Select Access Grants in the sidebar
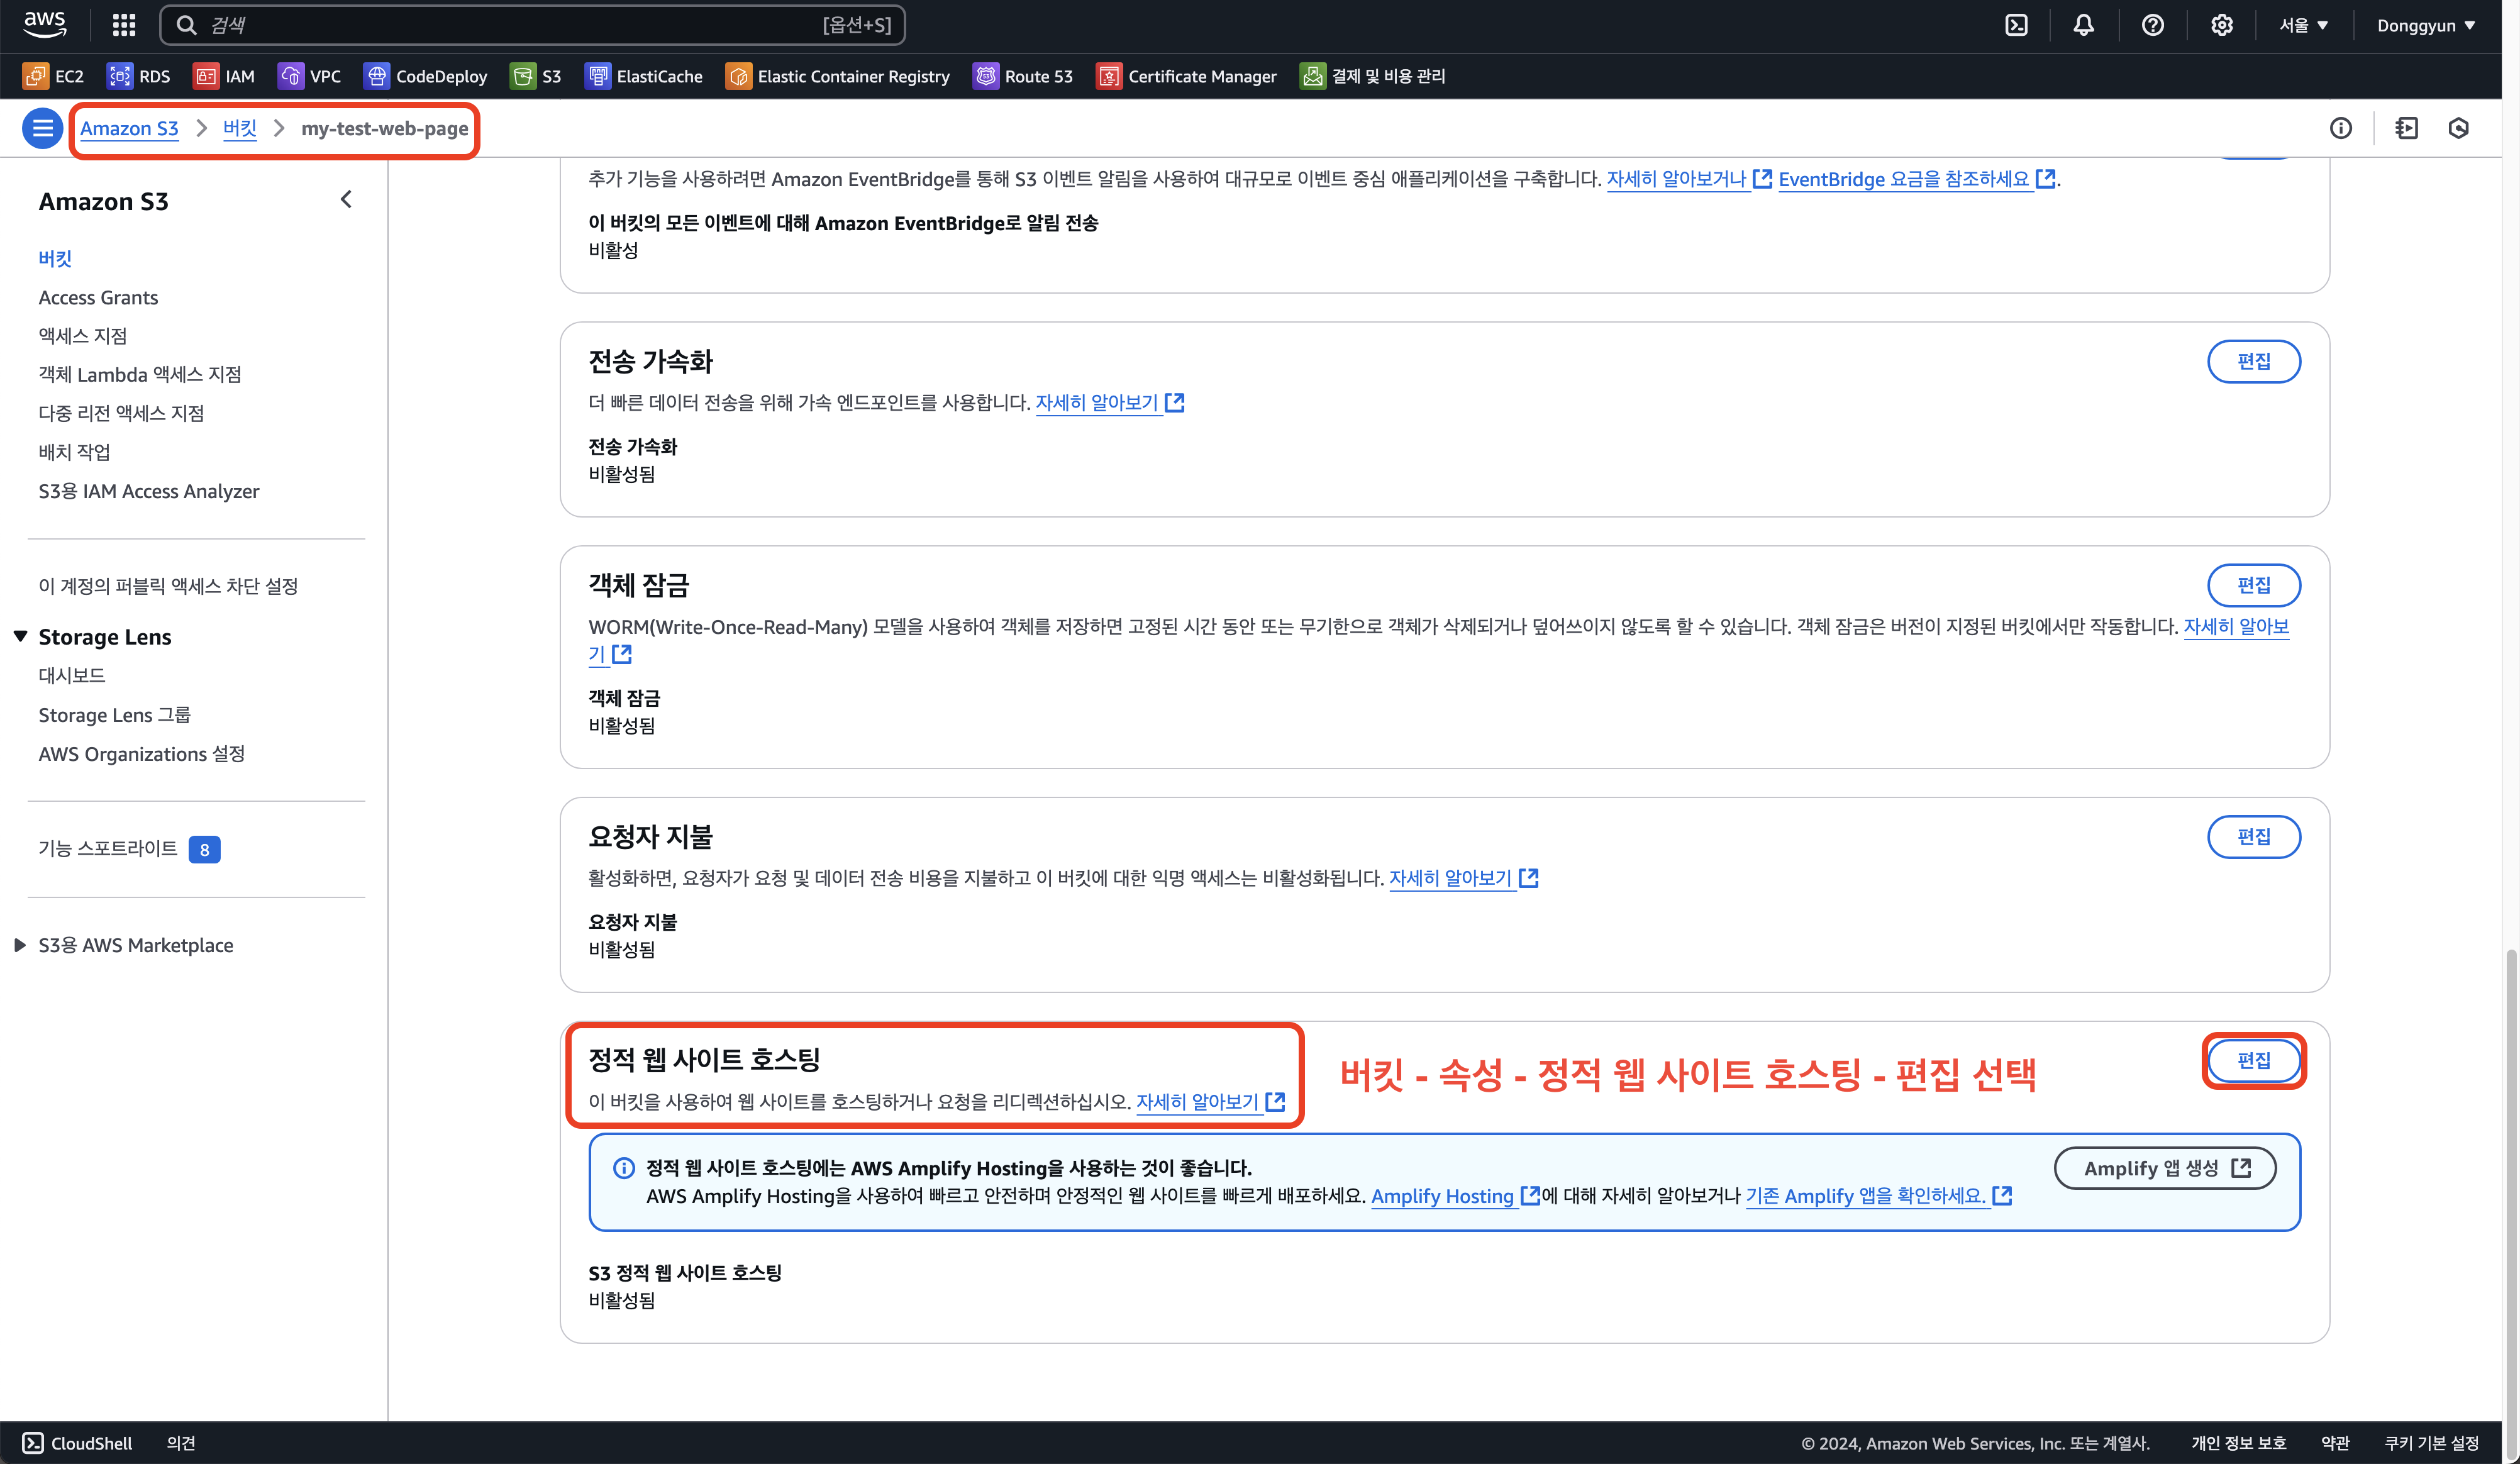Viewport: 2520px width, 1464px height. [98, 297]
